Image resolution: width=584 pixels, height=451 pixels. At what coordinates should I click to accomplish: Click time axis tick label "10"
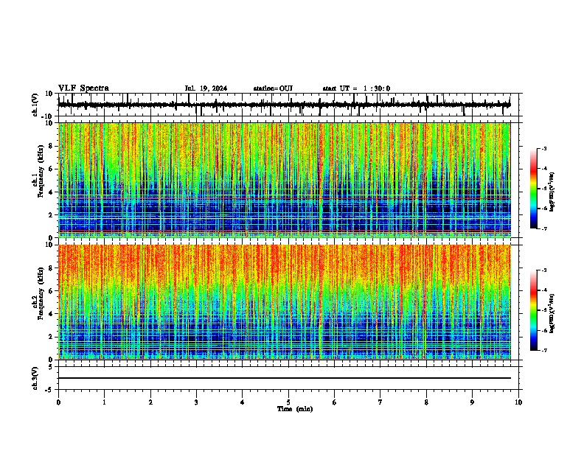(x=518, y=402)
